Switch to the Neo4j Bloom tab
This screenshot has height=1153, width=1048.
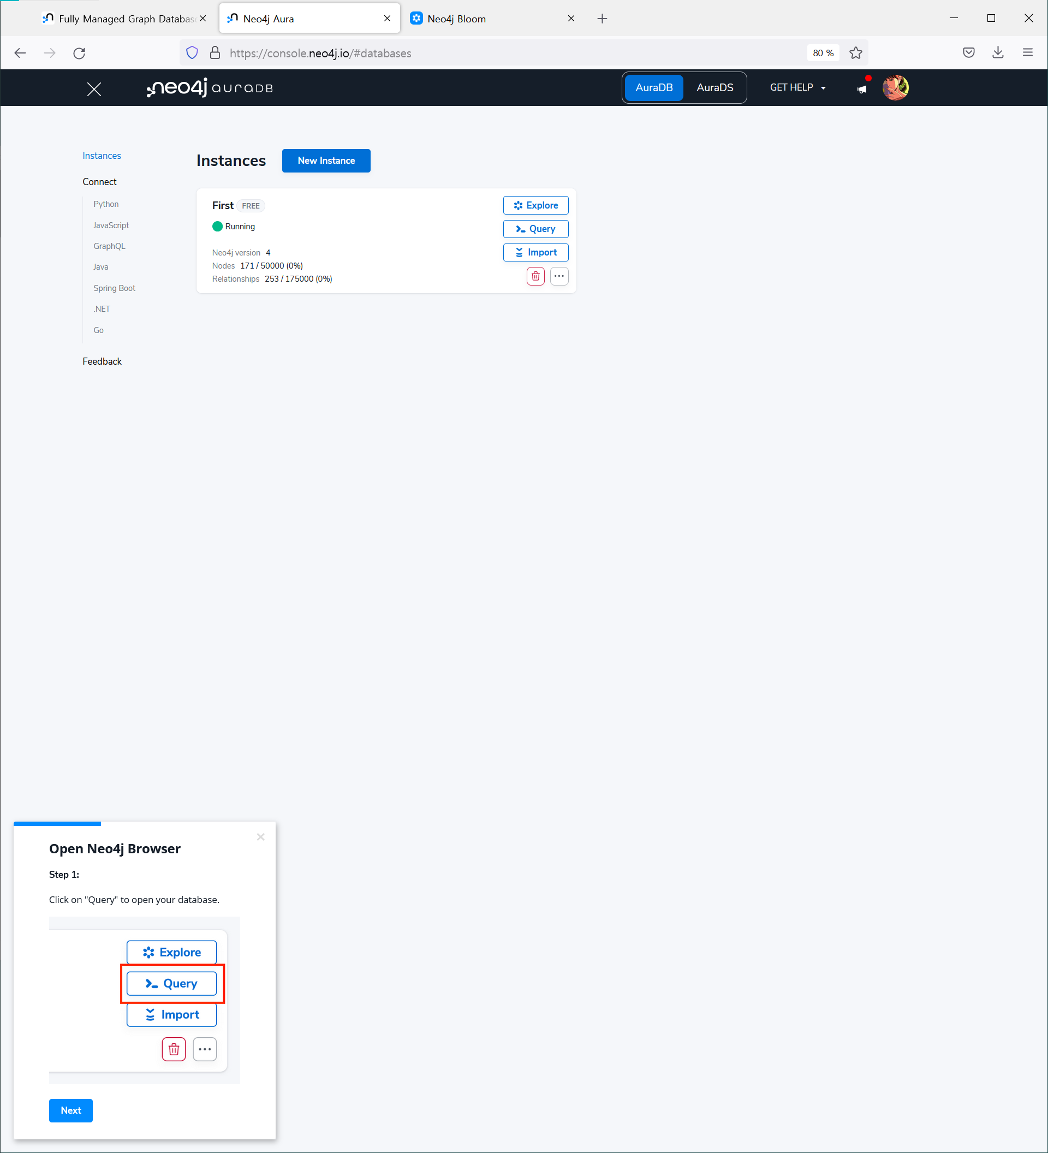456,19
